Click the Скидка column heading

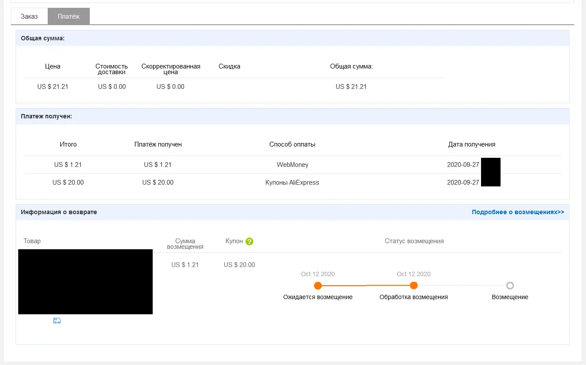point(229,66)
